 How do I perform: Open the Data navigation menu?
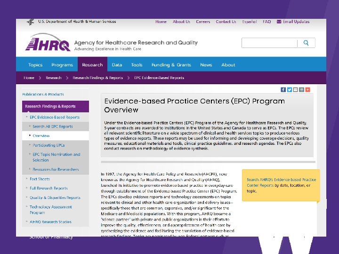[x=117, y=65]
